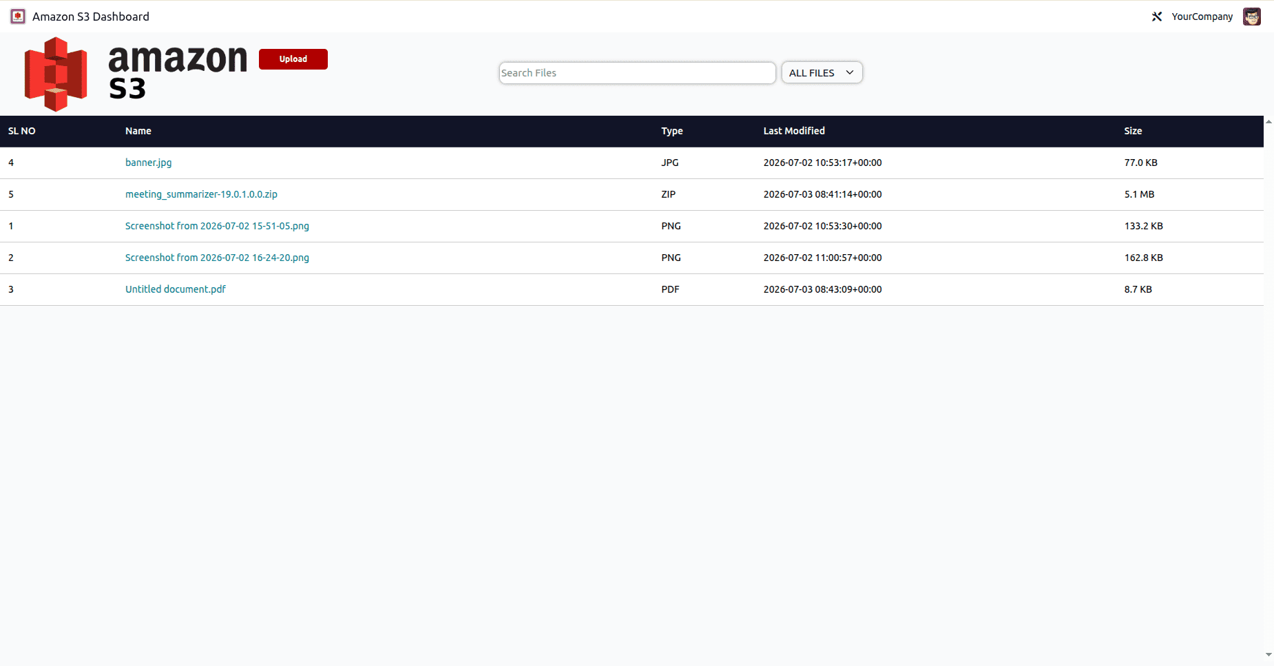Open Screenshot from 2026-07-02 16-24-20.png link

click(217, 258)
